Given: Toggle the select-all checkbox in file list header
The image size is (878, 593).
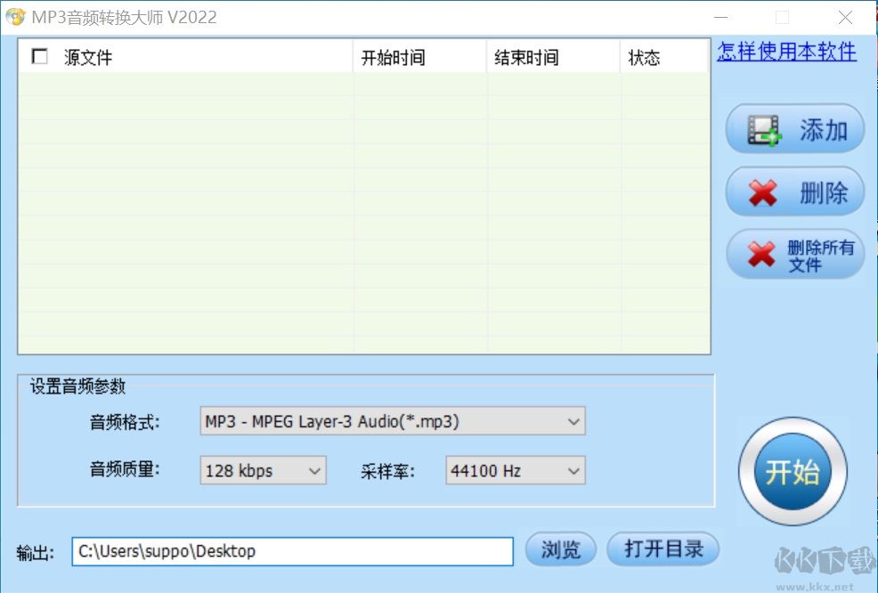Looking at the screenshot, I should tap(39, 55).
